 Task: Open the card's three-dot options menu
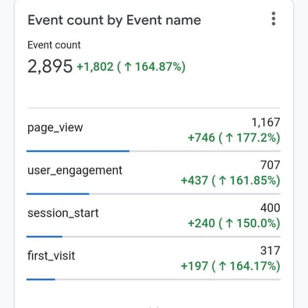point(273,19)
